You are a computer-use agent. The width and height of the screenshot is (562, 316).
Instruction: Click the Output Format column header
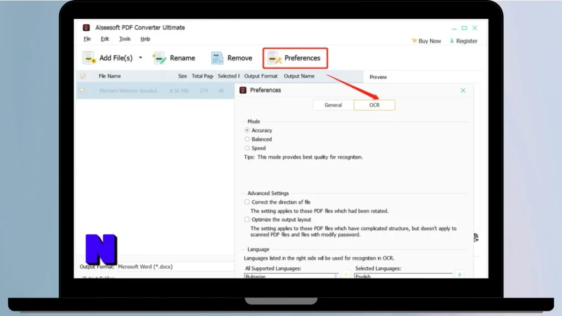261,76
